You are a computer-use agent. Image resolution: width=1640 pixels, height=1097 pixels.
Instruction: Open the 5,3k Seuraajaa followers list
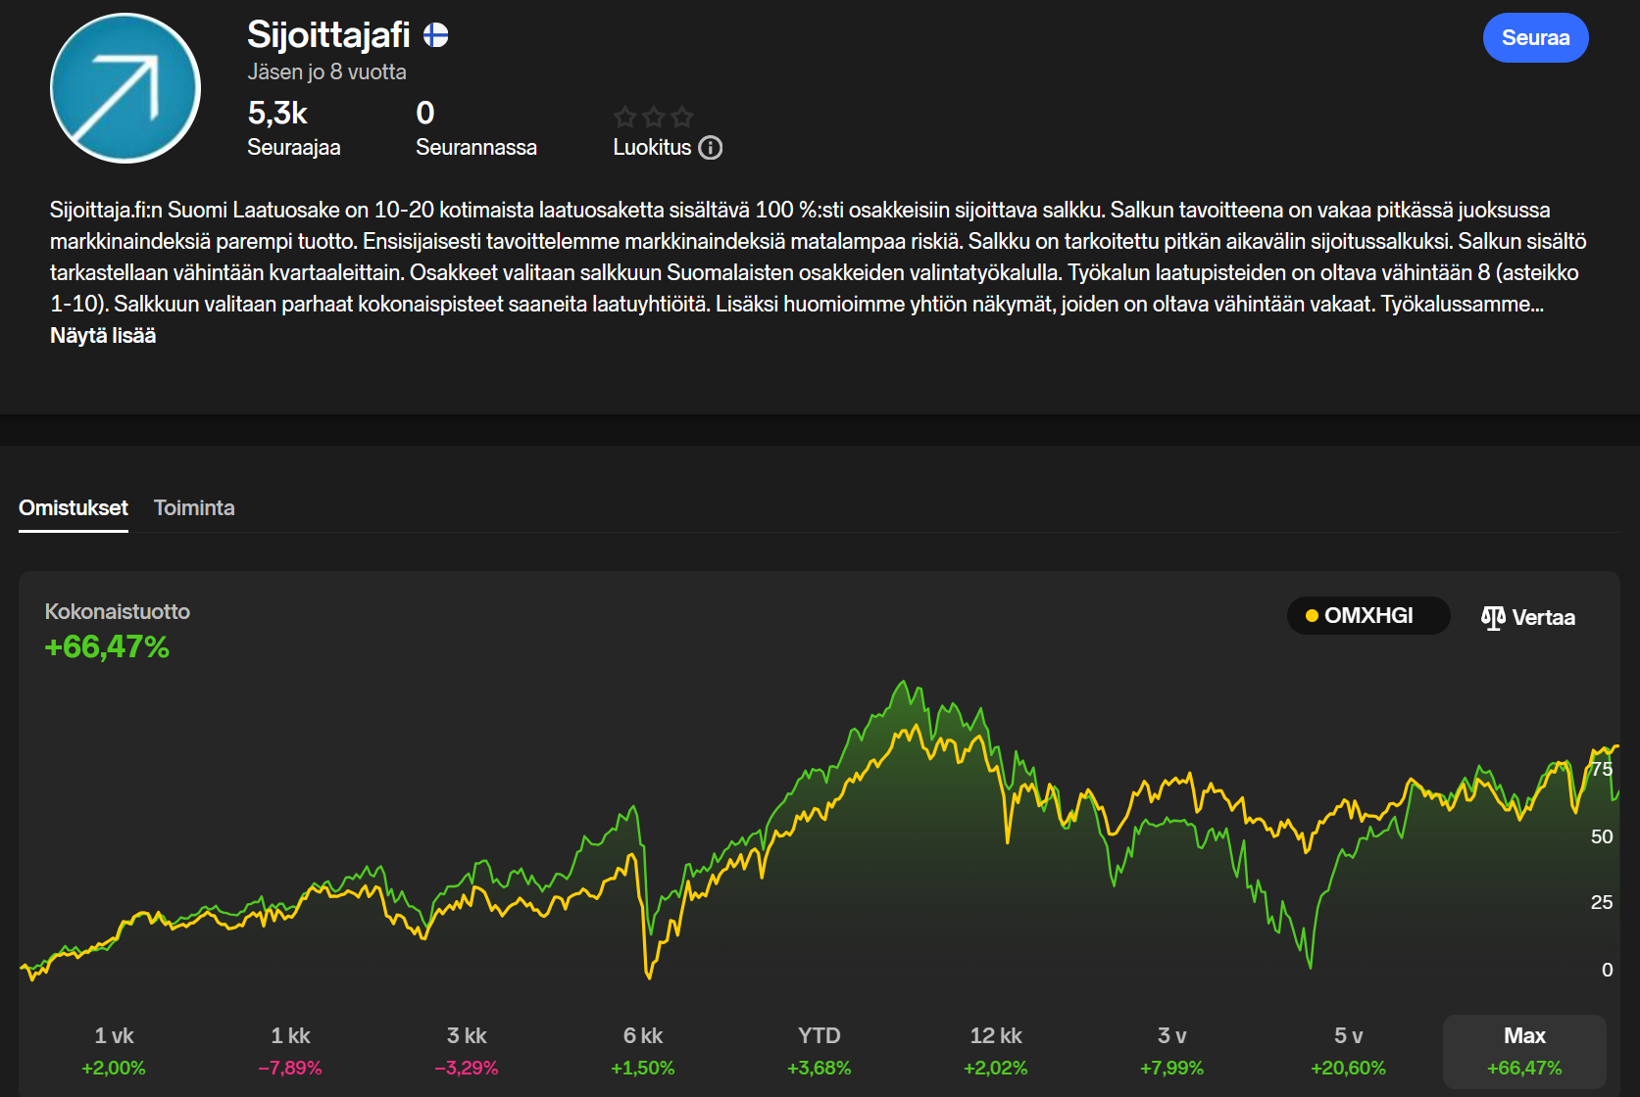293,129
